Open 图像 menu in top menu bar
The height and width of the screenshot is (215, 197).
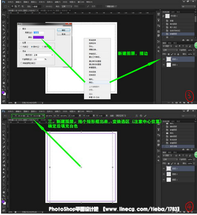(26, 2)
